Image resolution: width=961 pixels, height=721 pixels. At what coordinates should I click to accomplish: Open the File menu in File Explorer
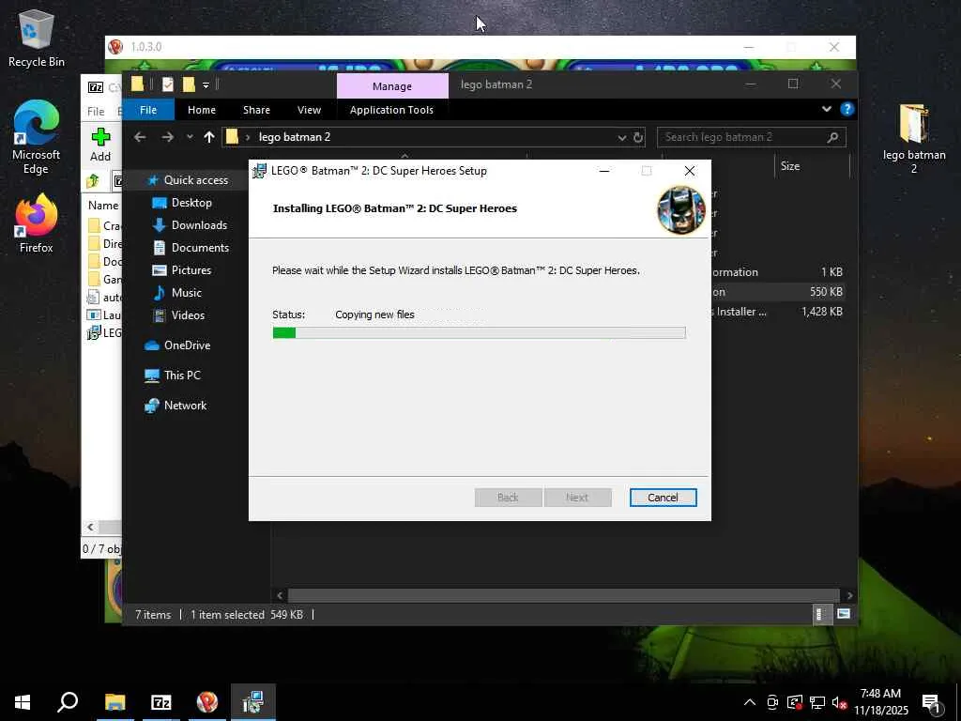click(148, 110)
